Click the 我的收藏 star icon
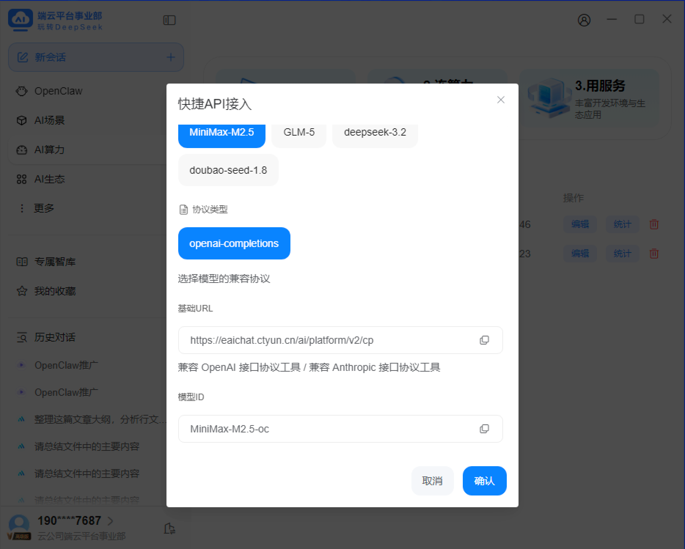 (x=22, y=291)
